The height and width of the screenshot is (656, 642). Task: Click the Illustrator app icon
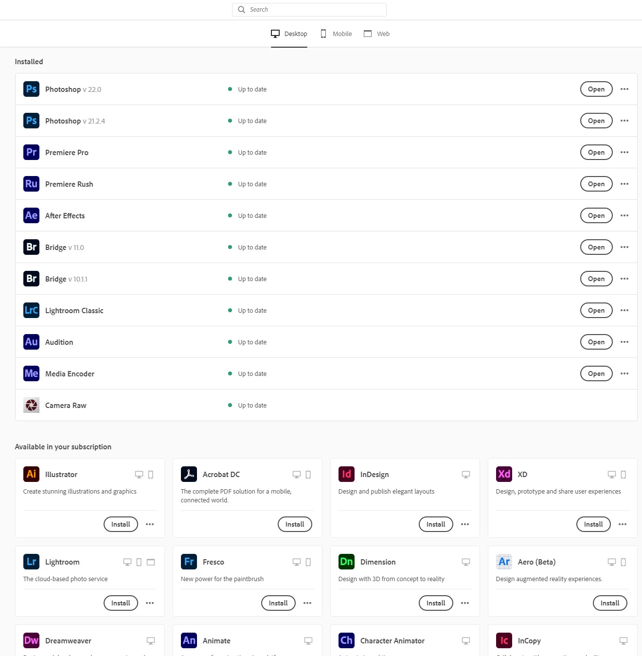pyautogui.click(x=31, y=474)
